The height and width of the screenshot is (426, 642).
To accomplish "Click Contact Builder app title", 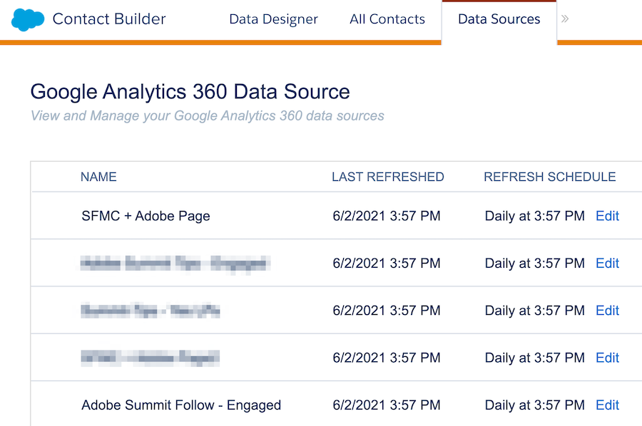I will coord(109,19).
